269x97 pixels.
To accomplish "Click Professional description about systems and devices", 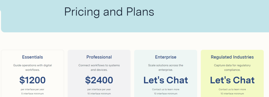I will coord(99,68).
